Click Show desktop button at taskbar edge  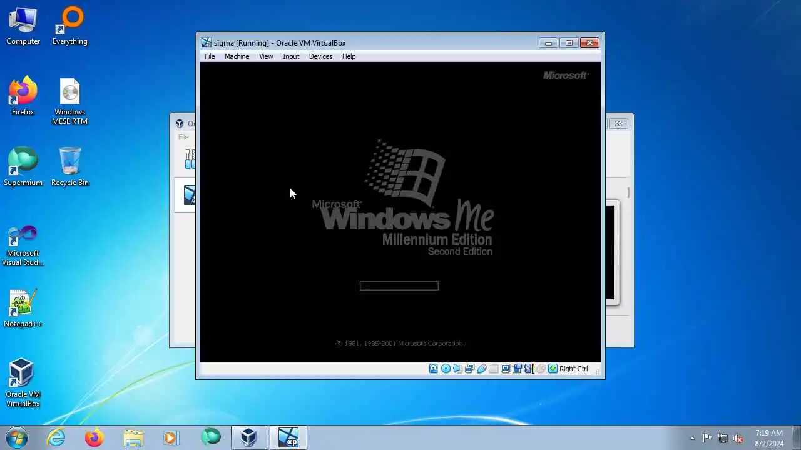point(796,437)
